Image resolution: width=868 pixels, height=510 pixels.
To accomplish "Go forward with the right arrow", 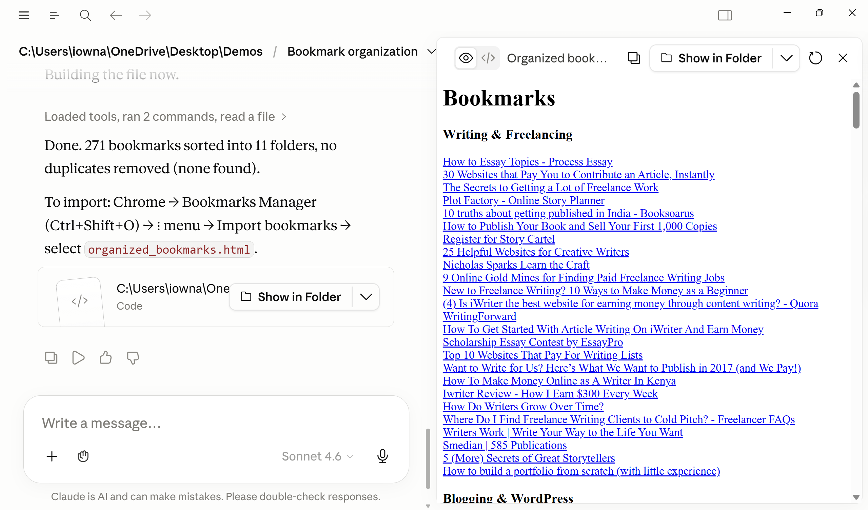I will (145, 15).
